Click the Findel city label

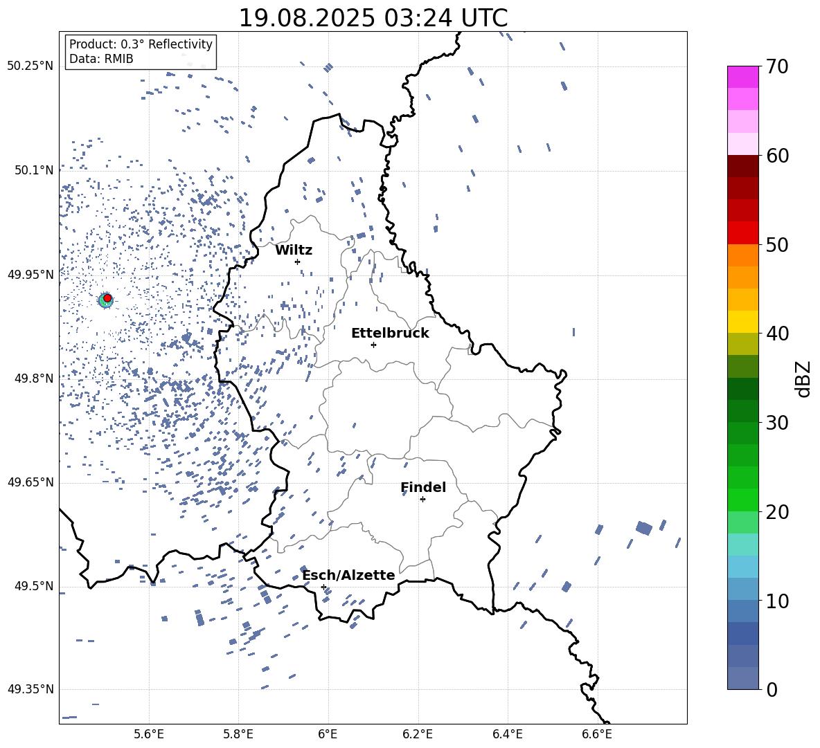(x=423, y=487)
